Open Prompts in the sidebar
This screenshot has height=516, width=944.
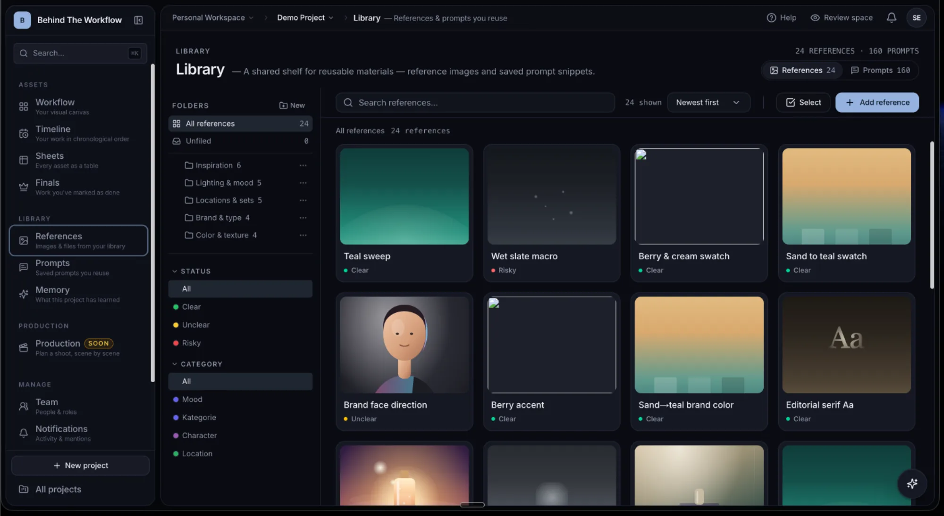(78, 267)
